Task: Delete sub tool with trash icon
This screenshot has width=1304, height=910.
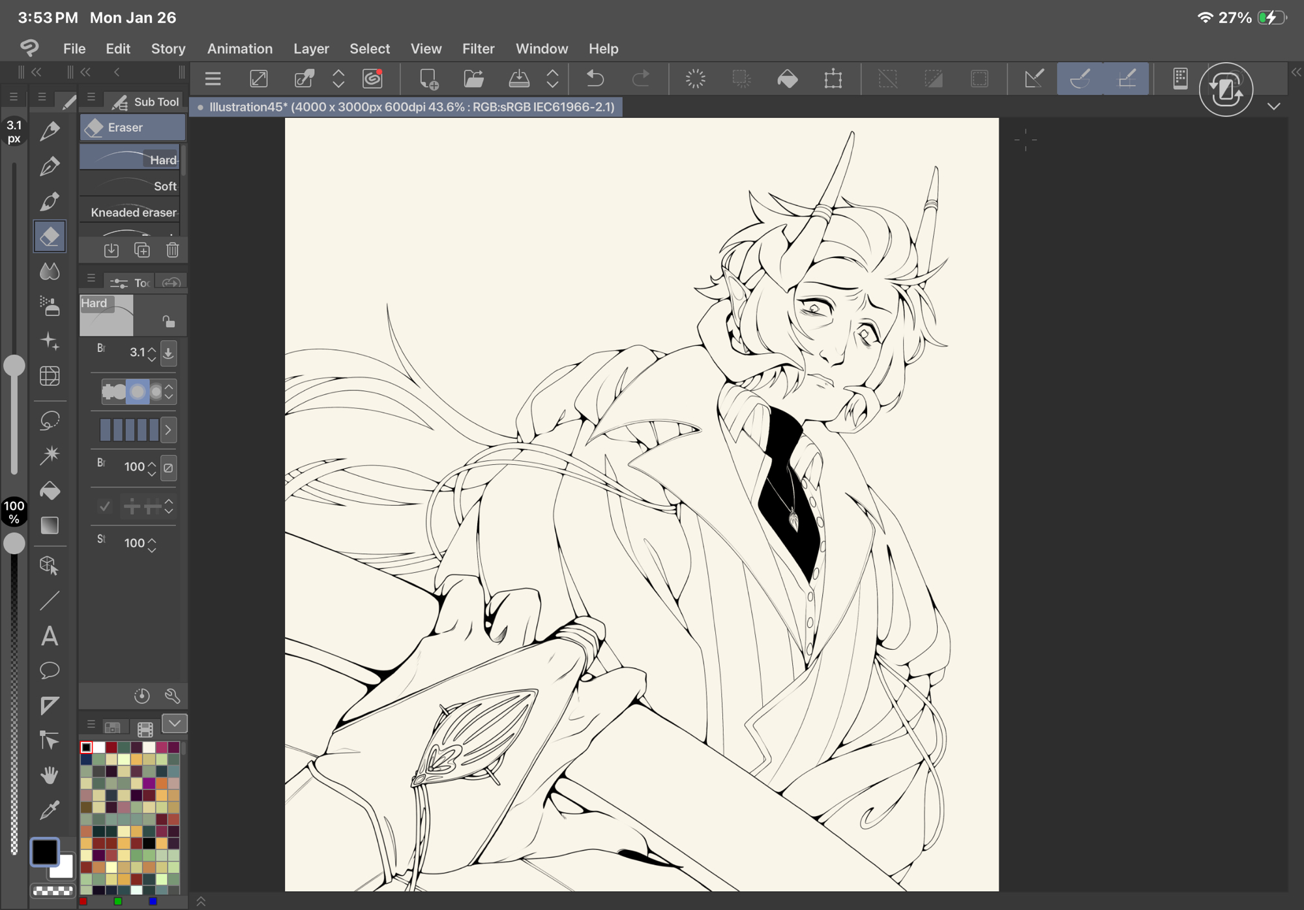Action: point(172,250)
